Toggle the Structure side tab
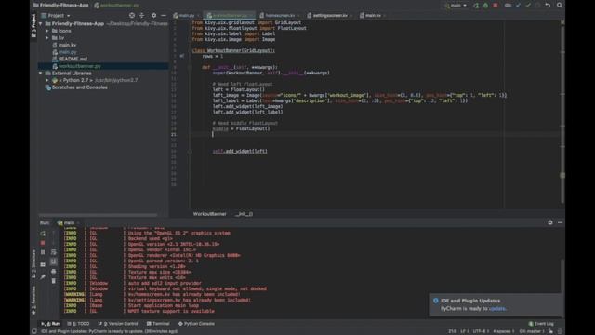Screen dimensions: 595x335 coord(33,263)
